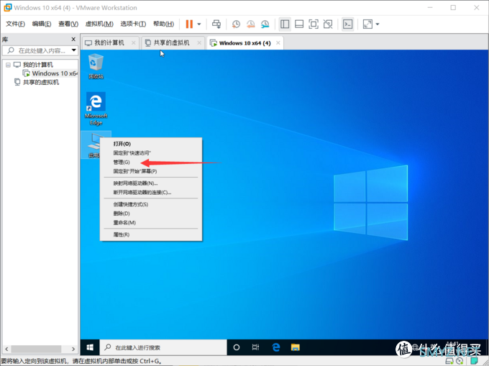Toggle the library sidebar view button
Viewport: 489px width, 366px height.
pyautogui.click(x=285, y=24)
